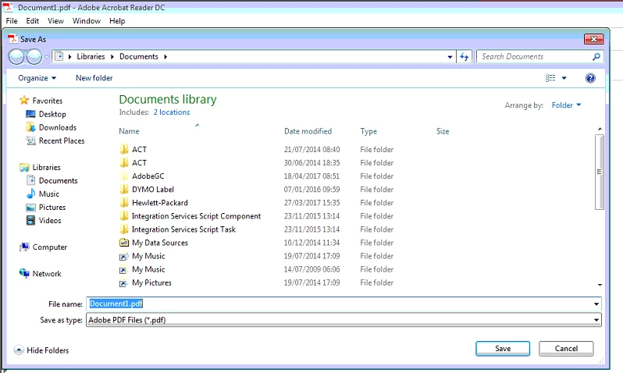The width and height of the screenshot is (623, 373).
Task: Sort by the Name column header
Action: pos(129,131)
